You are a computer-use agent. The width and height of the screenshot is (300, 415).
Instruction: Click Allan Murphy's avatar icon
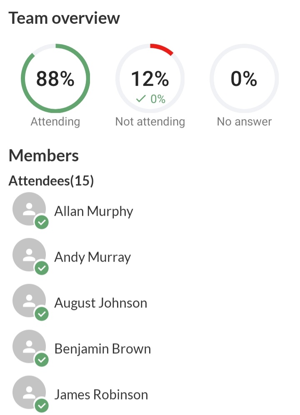[29, 209]
